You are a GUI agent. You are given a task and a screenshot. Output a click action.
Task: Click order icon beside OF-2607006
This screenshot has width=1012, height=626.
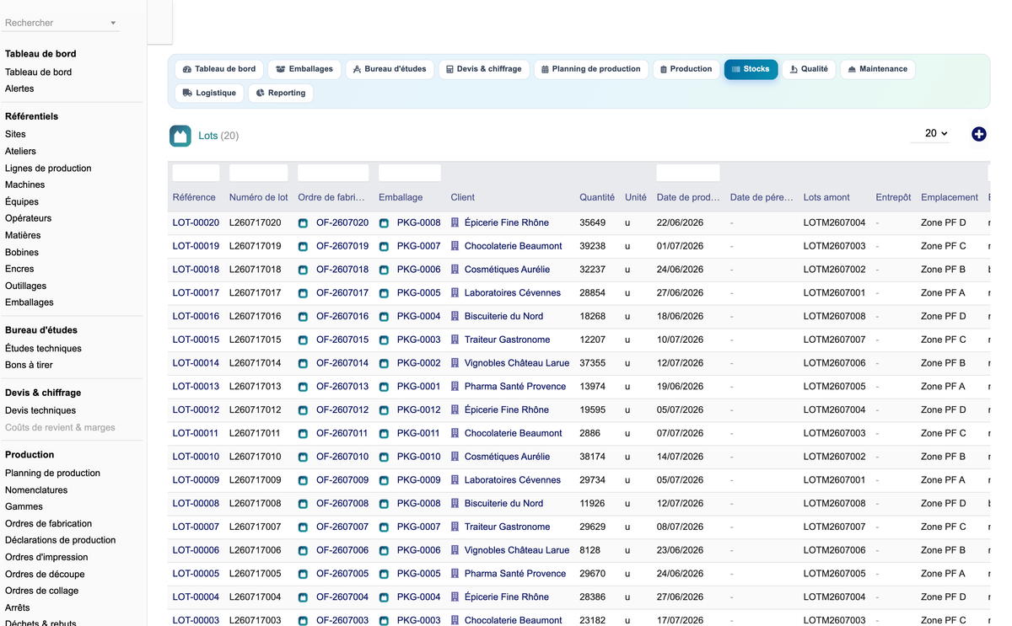pyautogui.click(x=303, y=550)
